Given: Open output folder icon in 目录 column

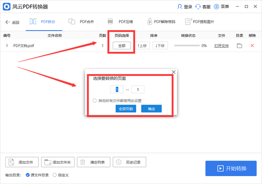Looking at the screenshot, I should click(x=239, y=45).
